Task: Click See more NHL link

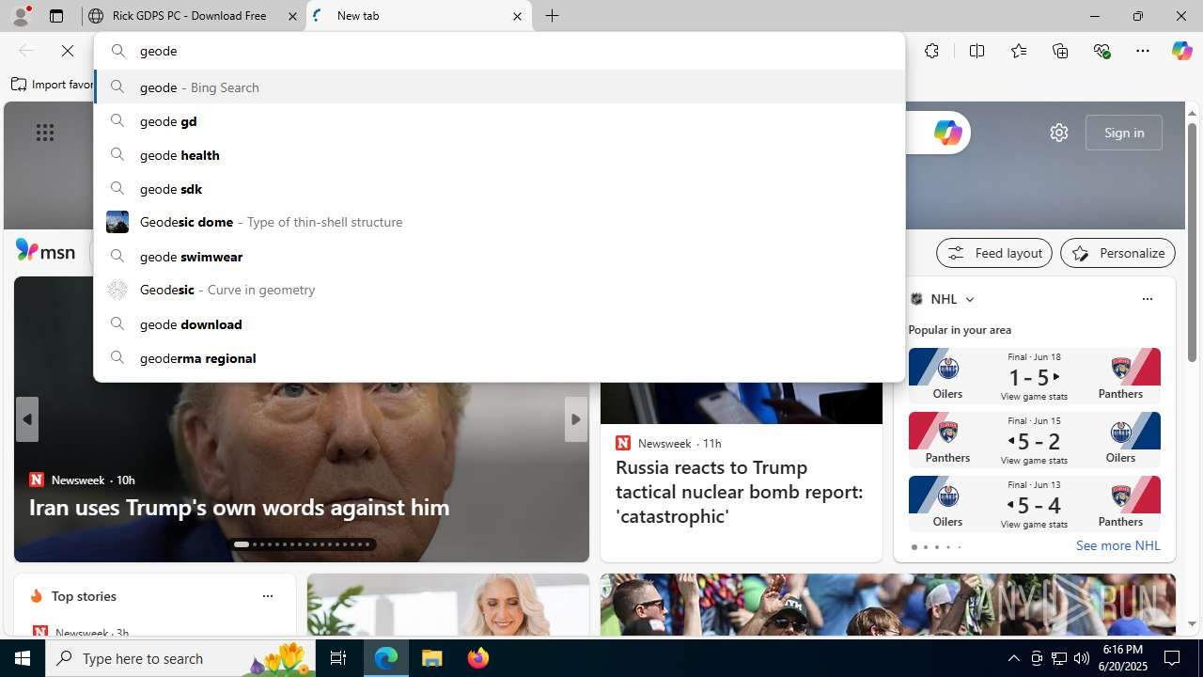Action: tap(1117, 545)
